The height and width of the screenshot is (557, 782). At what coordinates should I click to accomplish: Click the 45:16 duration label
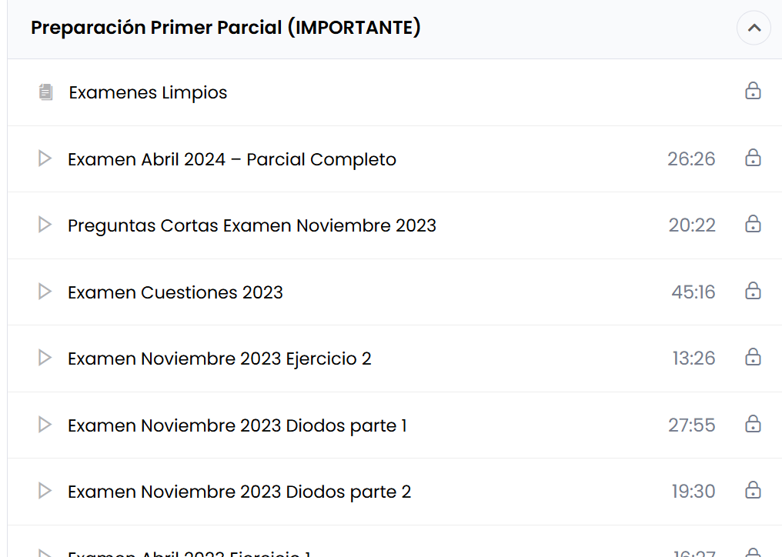tap(693, 292)
